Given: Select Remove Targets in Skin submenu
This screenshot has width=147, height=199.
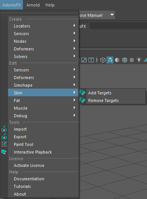Looking at the screenshot, I should [112, 100].
